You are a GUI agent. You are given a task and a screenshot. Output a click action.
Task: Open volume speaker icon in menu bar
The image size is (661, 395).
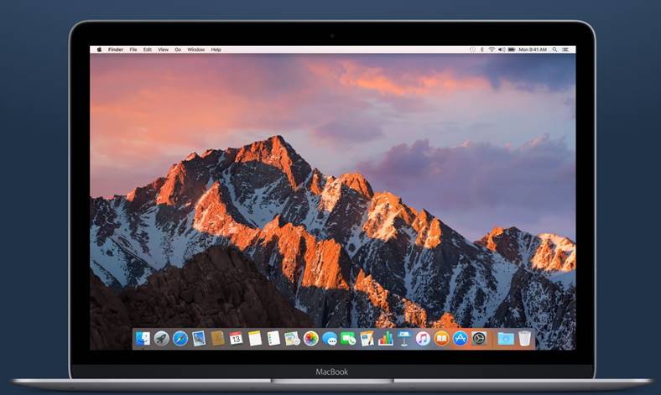tap(502, 49)
